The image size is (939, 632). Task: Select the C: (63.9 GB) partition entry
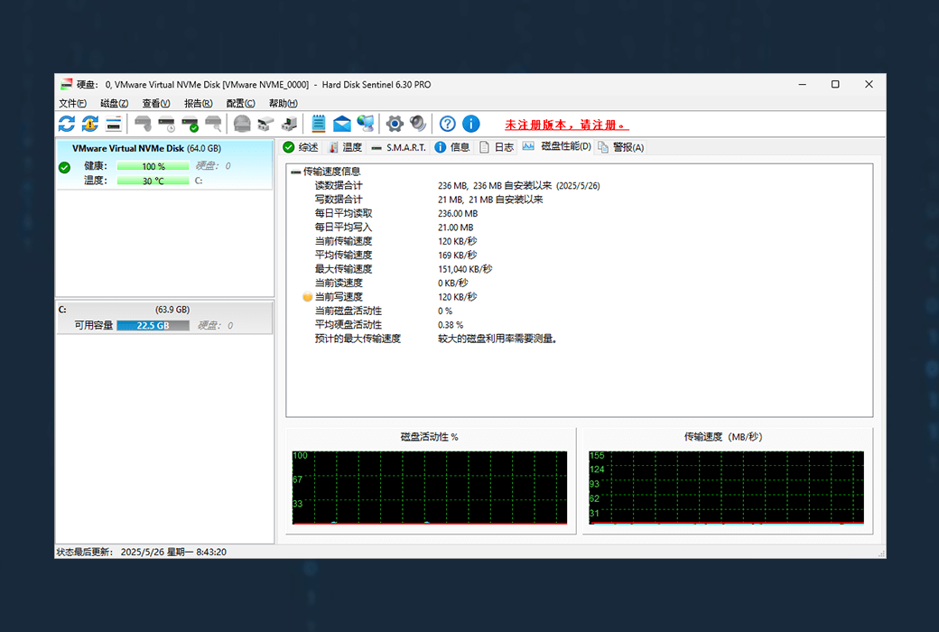click(x=164, y=318)
